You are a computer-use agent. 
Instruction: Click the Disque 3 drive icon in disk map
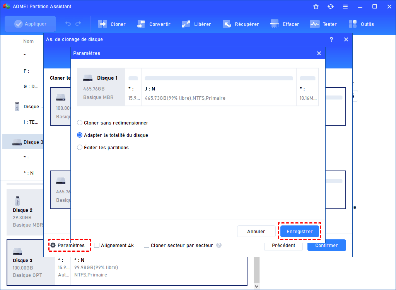[x=17, y=251]
